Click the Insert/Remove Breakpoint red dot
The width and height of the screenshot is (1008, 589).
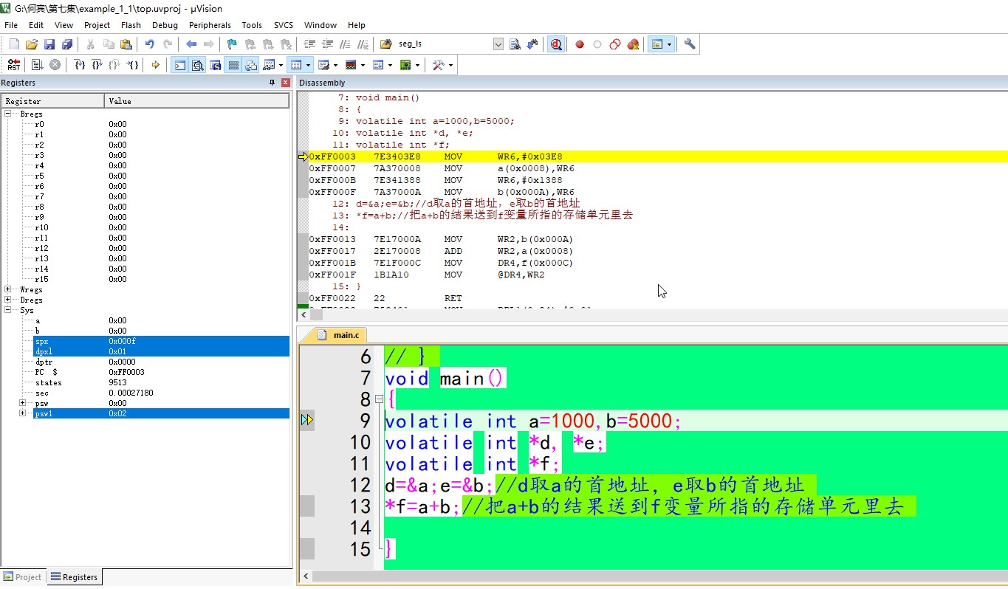click(x=580, y=44)
